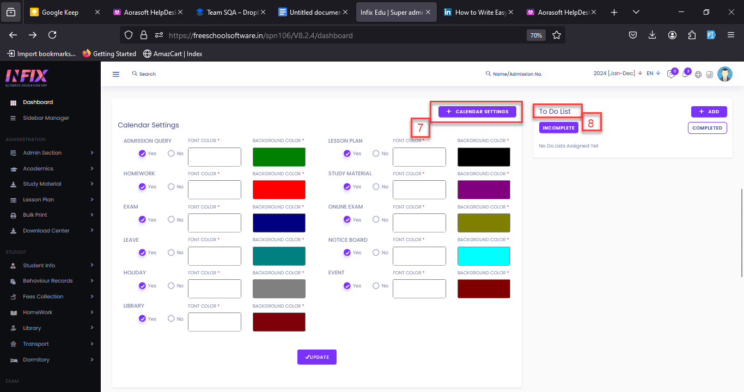
Task: Open Firefox downloads icon
Action: tap(652, 35)
